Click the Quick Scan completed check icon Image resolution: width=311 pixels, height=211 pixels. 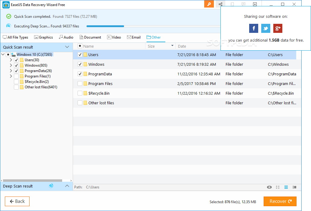coord(9,17)
